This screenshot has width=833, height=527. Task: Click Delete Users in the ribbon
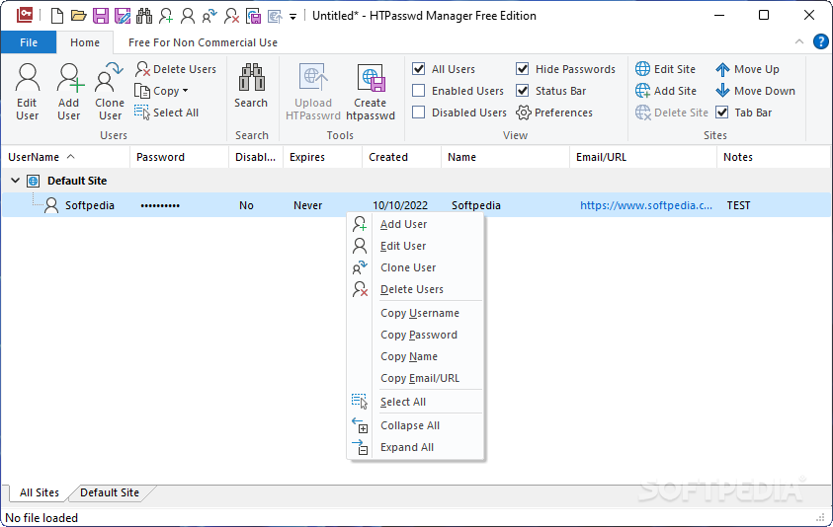[175, 69]
